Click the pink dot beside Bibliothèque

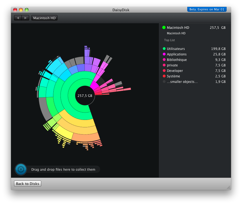[164, 60]
